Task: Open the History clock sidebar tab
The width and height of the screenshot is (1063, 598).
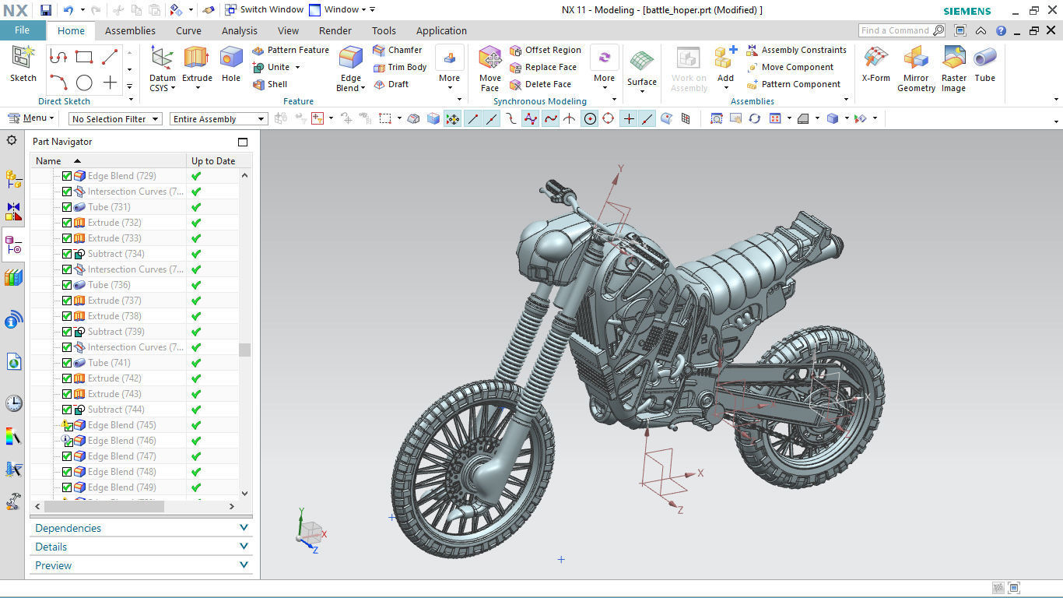Action: point(13,403)
